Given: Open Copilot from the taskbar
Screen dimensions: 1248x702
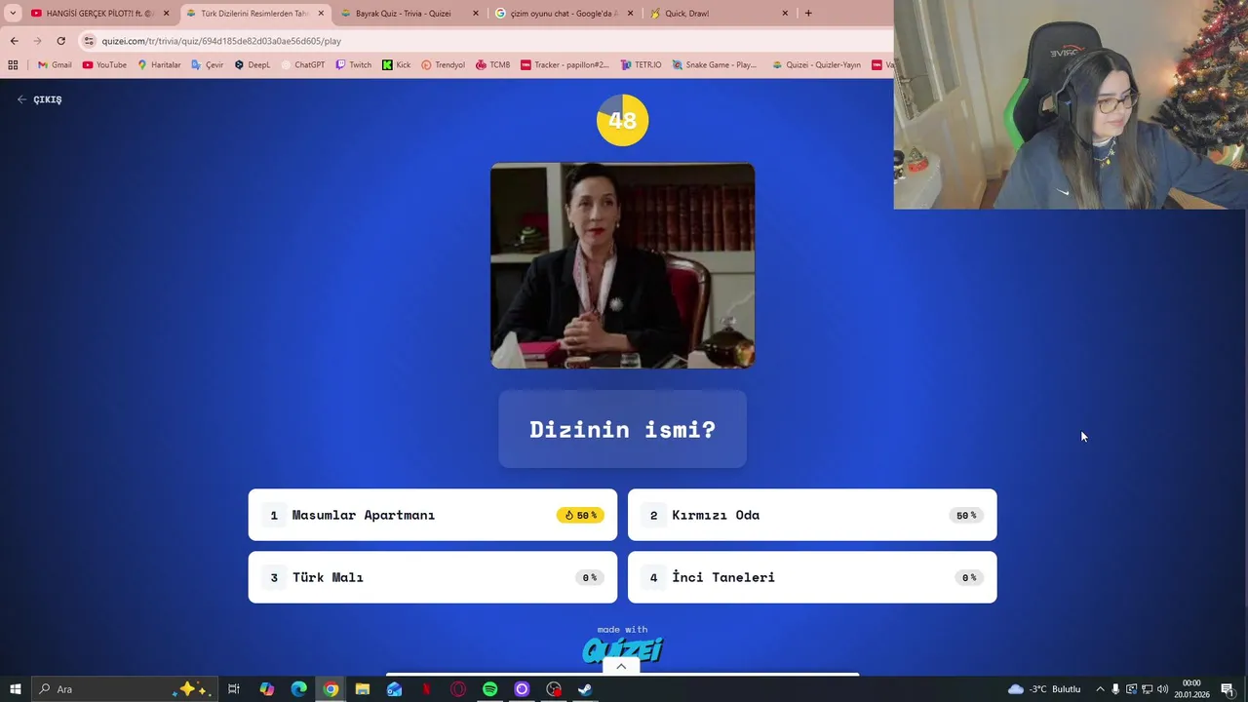Looking at the screenshot, I should click(x=266, y=689).
